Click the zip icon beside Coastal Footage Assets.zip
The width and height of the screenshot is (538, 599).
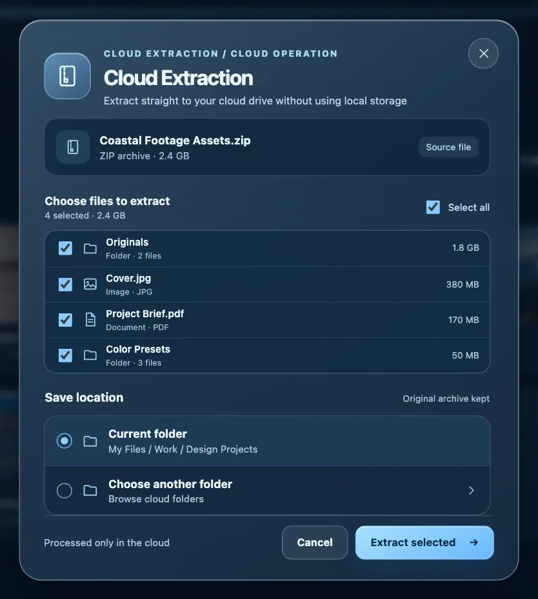click(73, 147)
